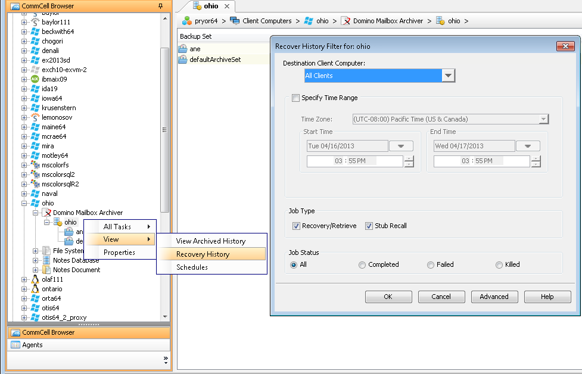Expand the maine64 client node

coord(24,127)
